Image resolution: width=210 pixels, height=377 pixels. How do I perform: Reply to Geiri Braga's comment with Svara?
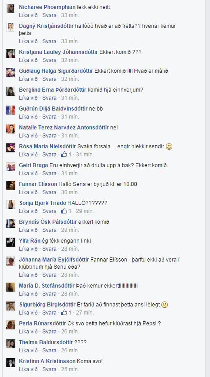tap(49, 173)
